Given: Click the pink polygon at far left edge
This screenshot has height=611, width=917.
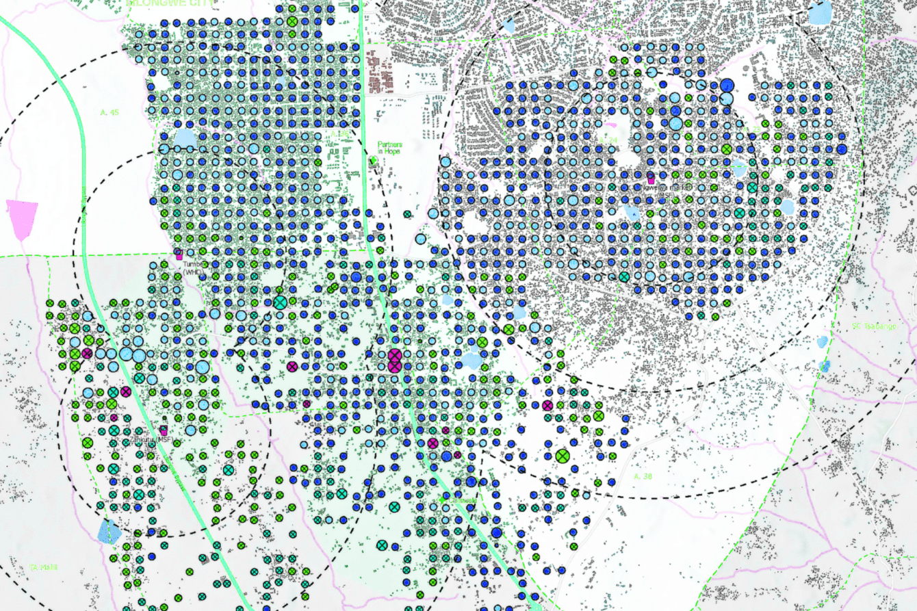Looking at the screenshot, I should point(21,220).
